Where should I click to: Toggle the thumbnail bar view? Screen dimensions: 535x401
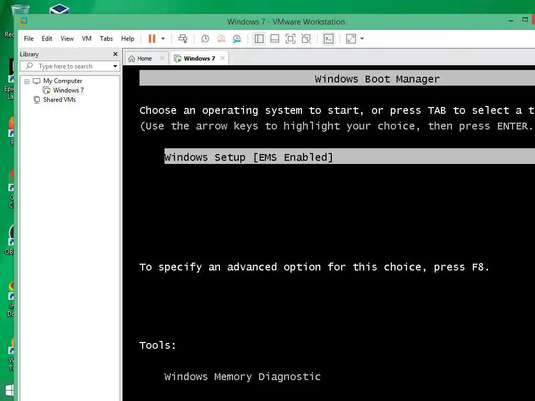[275, 39]
